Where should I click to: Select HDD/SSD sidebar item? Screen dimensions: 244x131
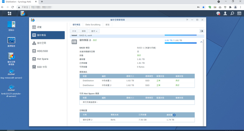tap(48, 51)
